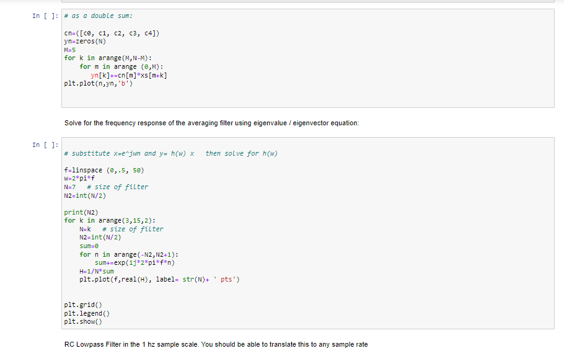Click the indented 'N2=int(N/2)' line inside the loop
Viewport: 564px width, 356px height.
100,238
